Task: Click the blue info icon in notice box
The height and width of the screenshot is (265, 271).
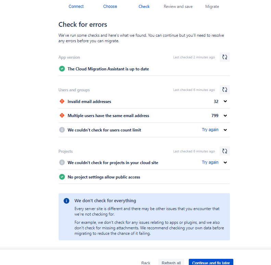Action: click(66, 201)
